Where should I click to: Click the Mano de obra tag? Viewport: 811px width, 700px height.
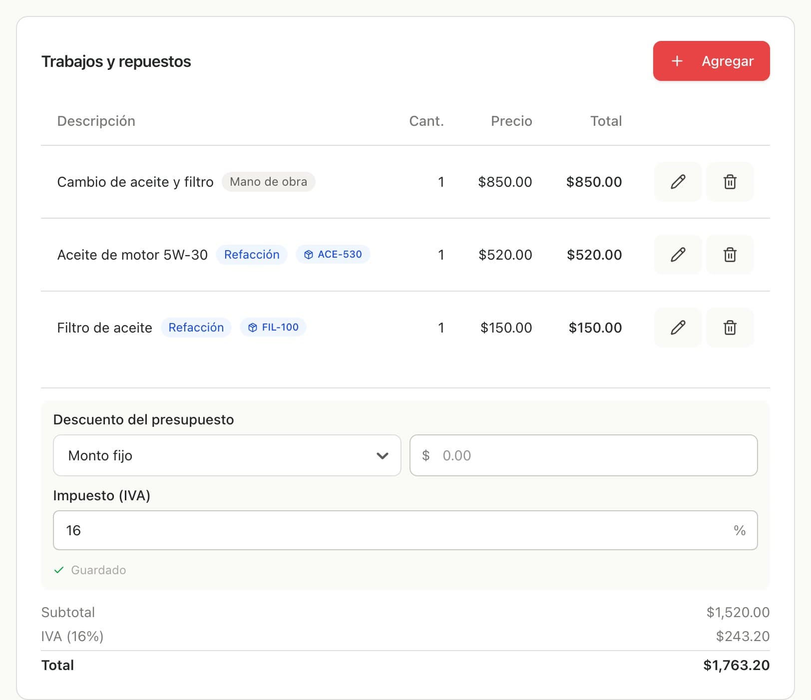(268, 182)
